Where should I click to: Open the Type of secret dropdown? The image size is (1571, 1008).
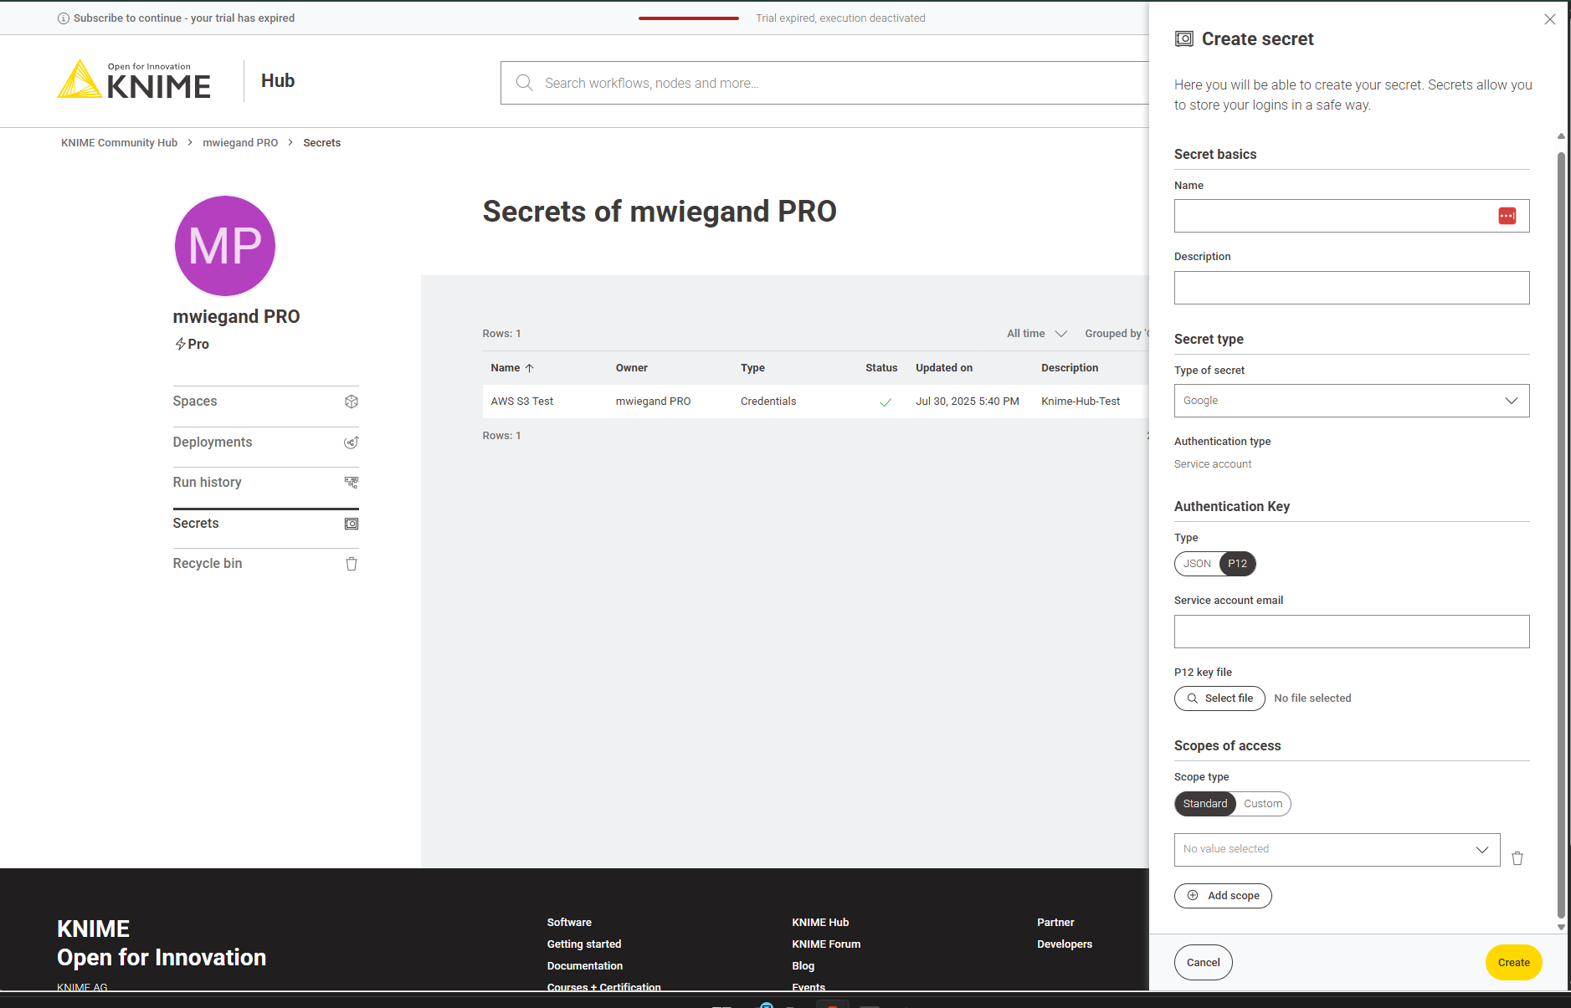[x=1351, y=401]
